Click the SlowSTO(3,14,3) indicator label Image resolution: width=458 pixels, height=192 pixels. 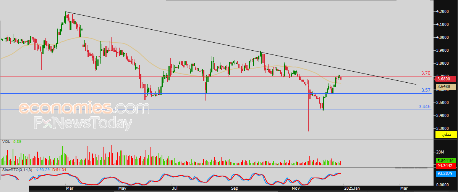[x=17, y=170]
